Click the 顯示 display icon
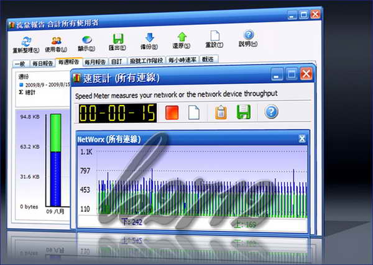Image resolution: width=373 pixels, height=265 pixels. 87,39
